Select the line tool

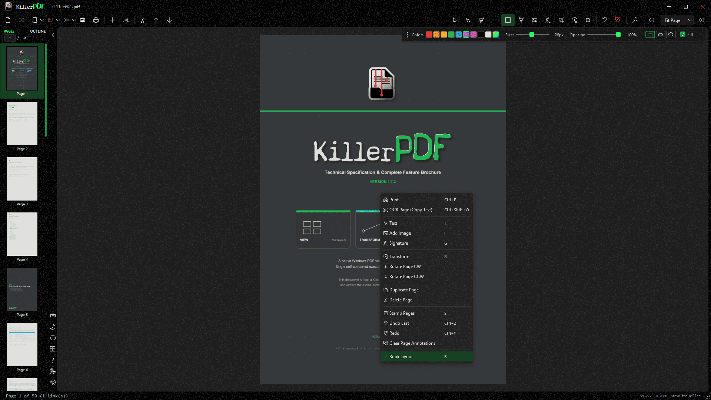click(495, 20)
